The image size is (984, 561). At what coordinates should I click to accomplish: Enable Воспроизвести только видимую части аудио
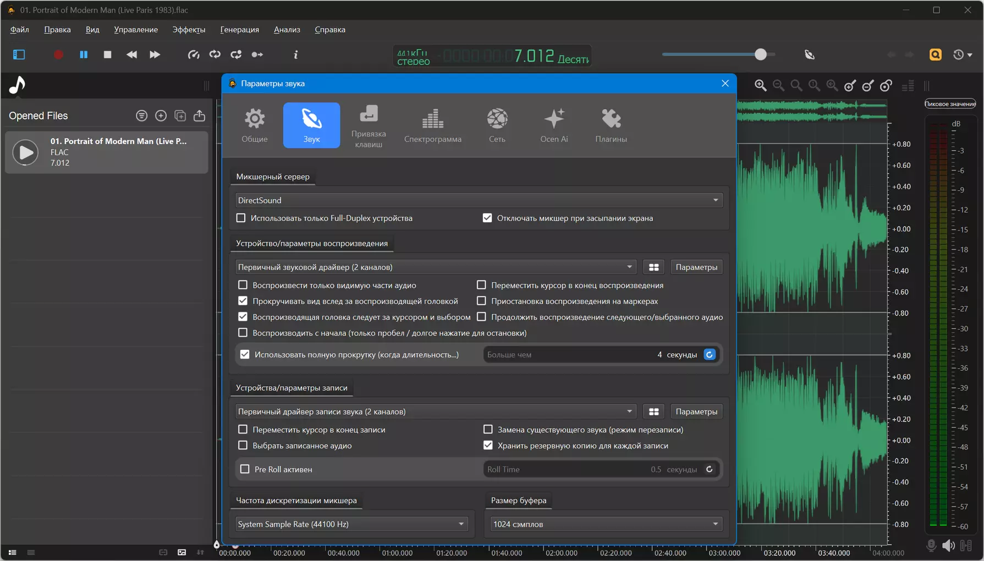tap(243, 285)
